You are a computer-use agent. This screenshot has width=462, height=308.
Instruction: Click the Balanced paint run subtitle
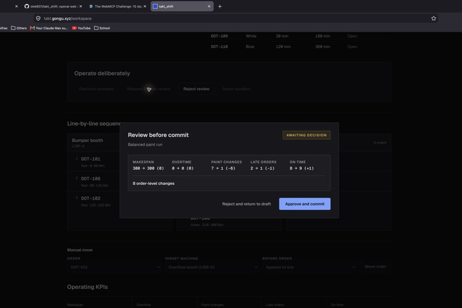pyautogui.click(x=145, y=145)
